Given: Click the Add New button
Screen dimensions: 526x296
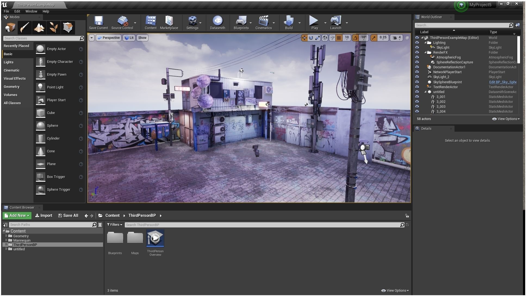Looking at the screenshot, I should [x=17, y=215].
